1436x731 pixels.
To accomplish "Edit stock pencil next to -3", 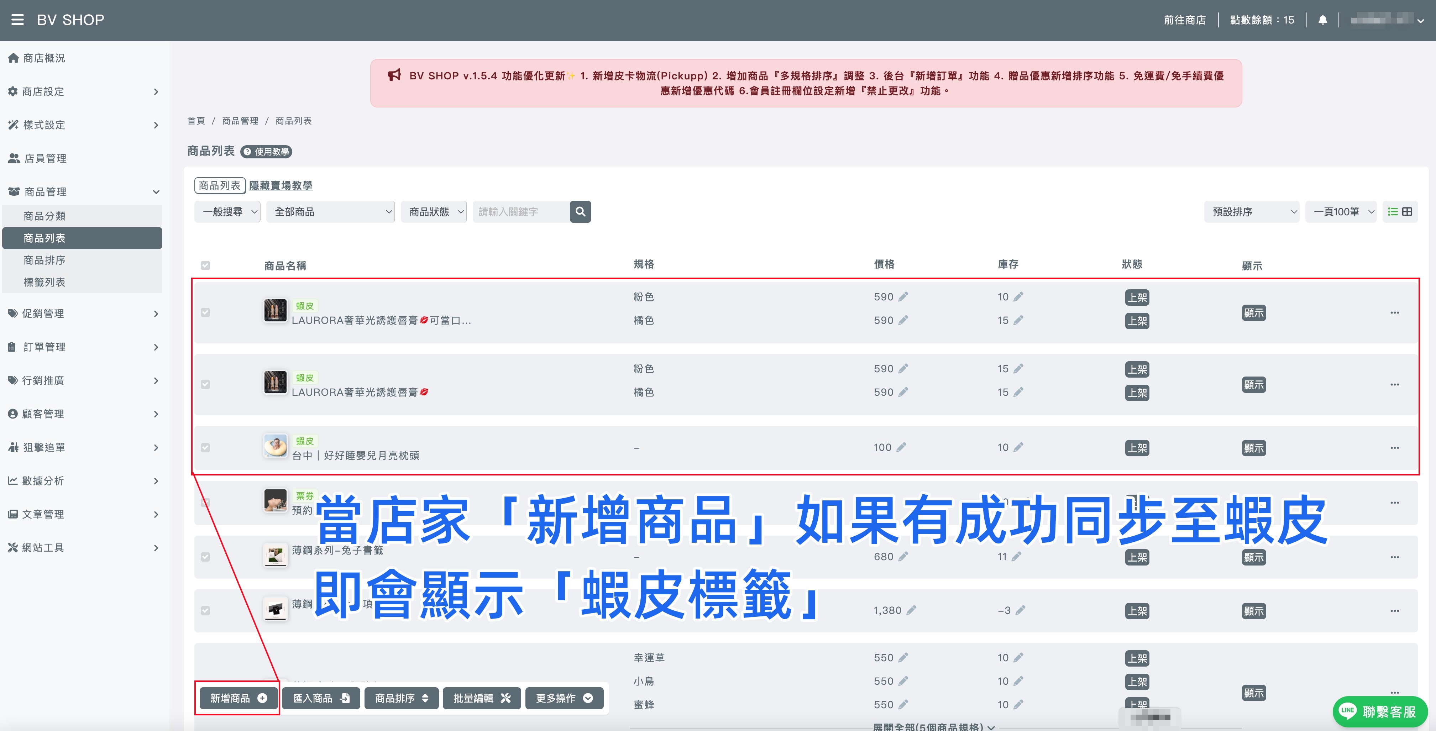I will (1020, 611).
